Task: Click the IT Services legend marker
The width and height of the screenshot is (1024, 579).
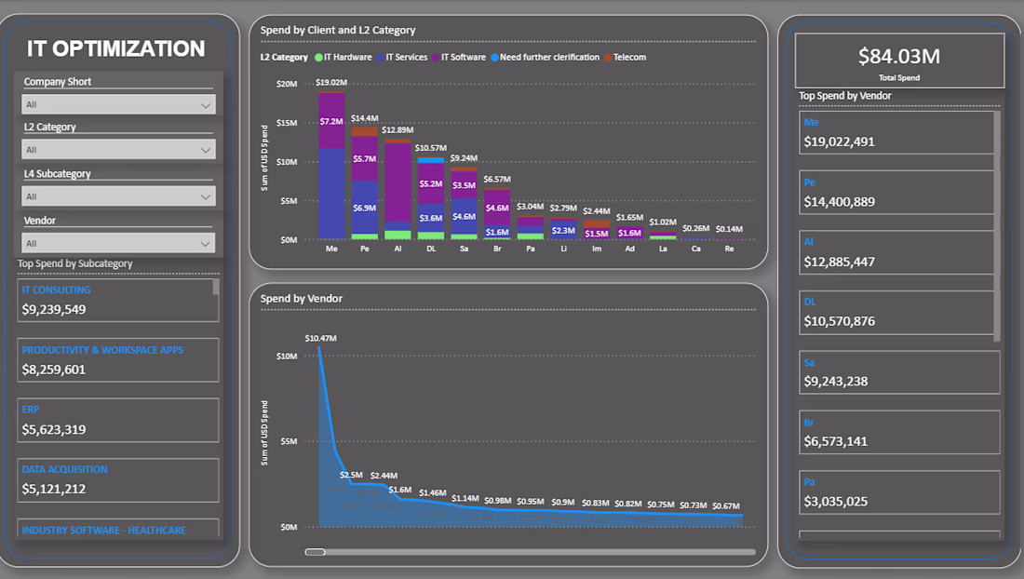Action: click(380, 58)
